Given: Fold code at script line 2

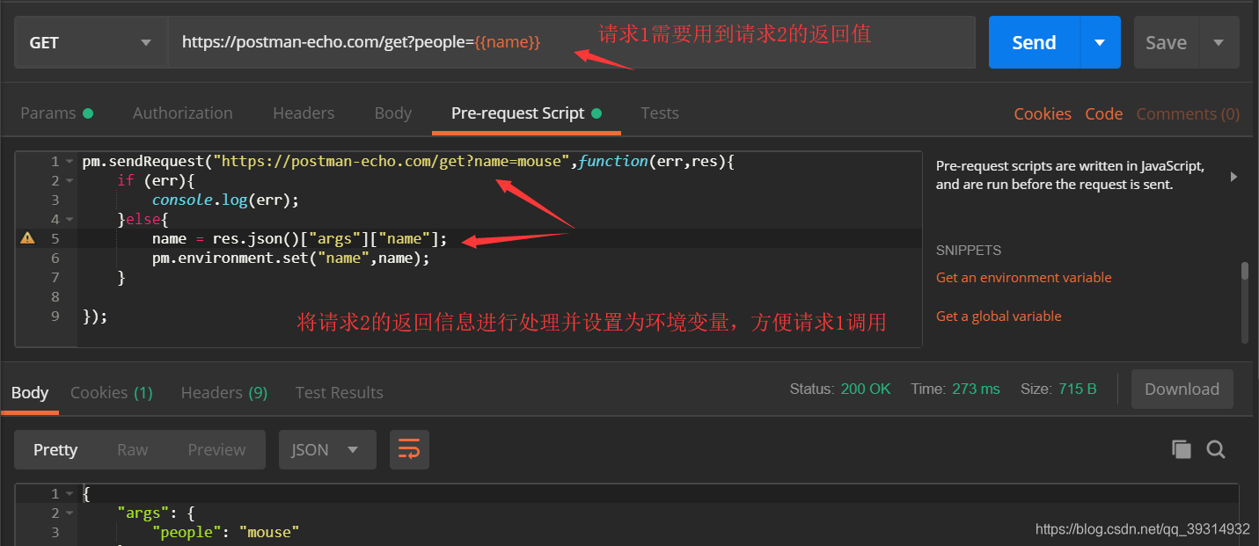Looking at the screenshot, I should pyautogui.click(x=69, y=181).
